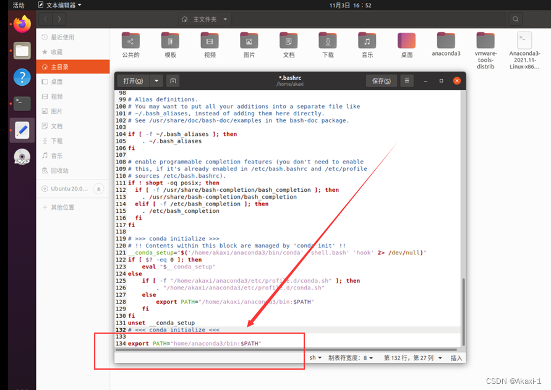Open the tab width dropdown
551x390 pixels.
pyautogui.click(x=351, y=358)
